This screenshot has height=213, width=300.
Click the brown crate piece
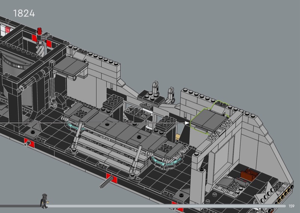click(x=249, y=175)
